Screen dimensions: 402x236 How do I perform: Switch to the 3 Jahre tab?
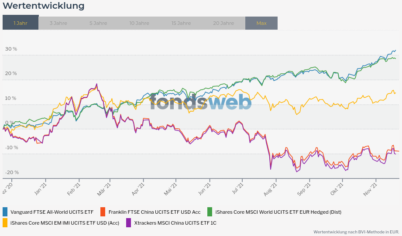(x=58, y=23)
